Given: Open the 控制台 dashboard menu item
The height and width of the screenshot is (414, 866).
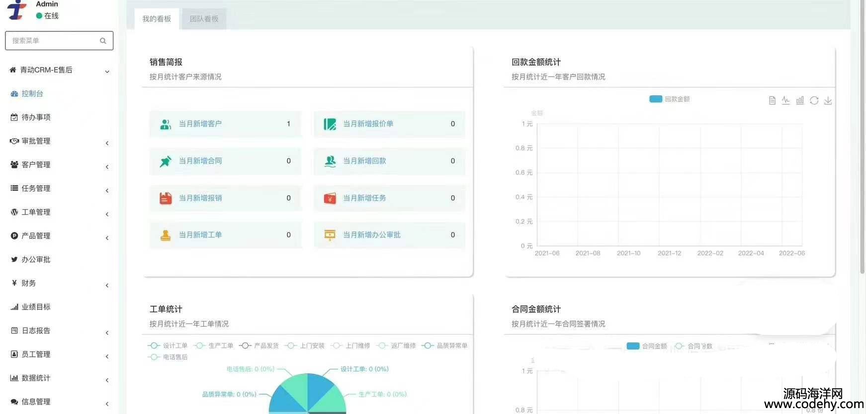Looking at the screenshot, I should [x=27, y=93].
